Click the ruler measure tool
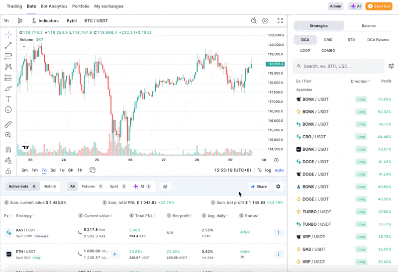The image size is (398, 272). pos(8,124)
